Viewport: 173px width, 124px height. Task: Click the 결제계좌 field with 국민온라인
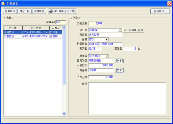point(101,61)
